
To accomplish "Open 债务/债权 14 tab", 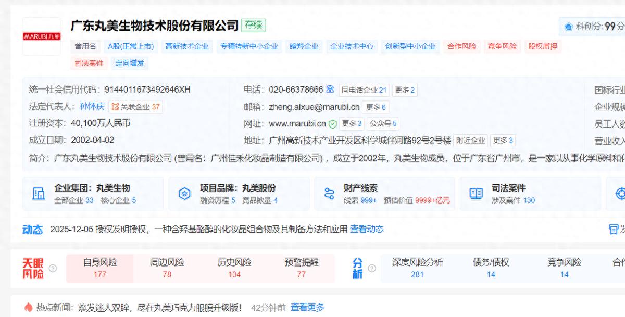I will pos(491,268).
